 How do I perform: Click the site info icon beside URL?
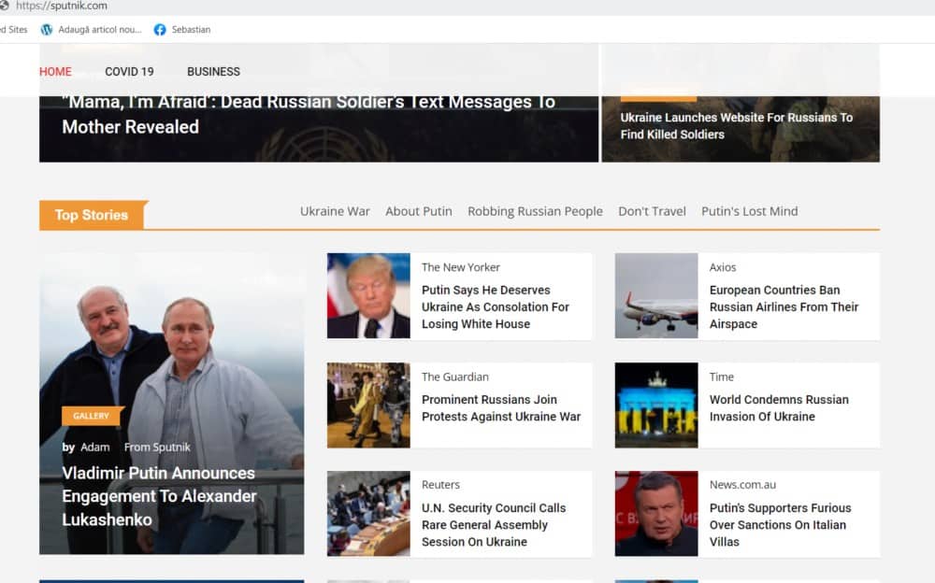pyautogui.click(x=4, y=6)
